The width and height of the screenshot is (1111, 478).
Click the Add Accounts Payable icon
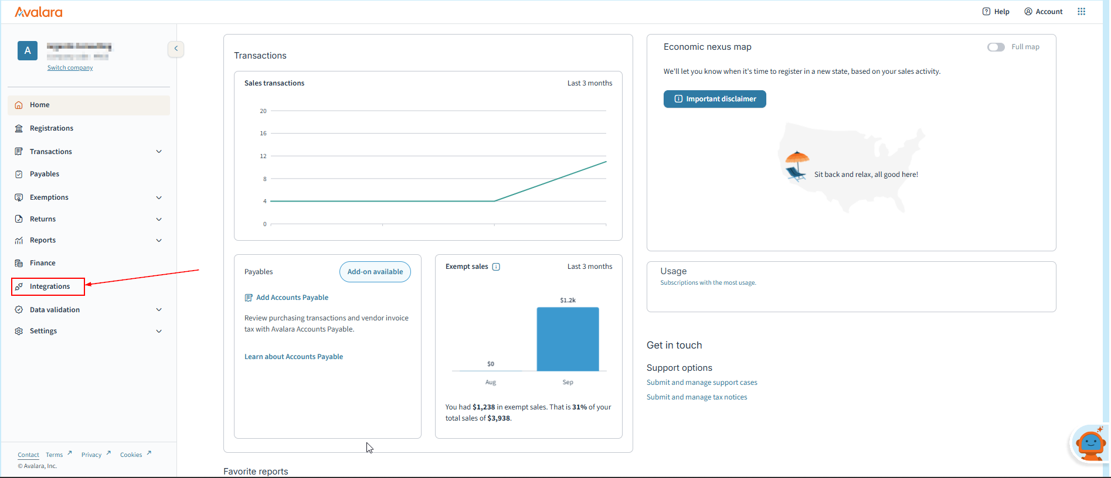point(249,298)
